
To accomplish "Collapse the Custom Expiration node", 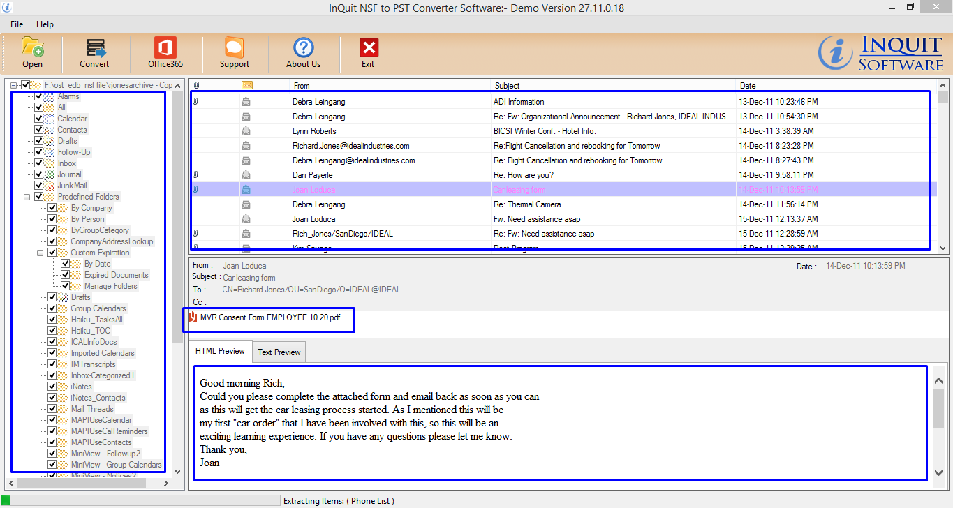I will point(40,253).
